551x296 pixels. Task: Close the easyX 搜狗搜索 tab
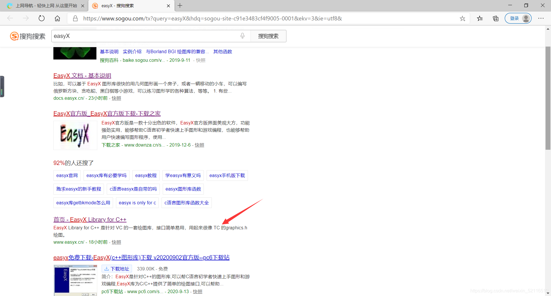coord(168,6)
